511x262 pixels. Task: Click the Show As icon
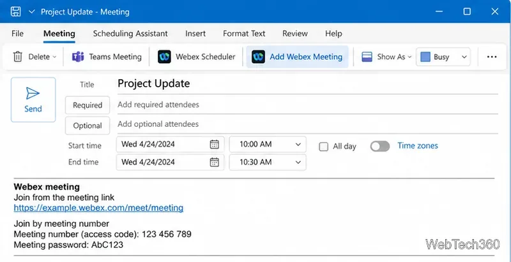point(367,57)
